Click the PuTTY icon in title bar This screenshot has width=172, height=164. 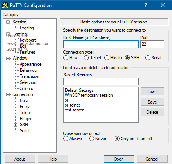[5, 5]
